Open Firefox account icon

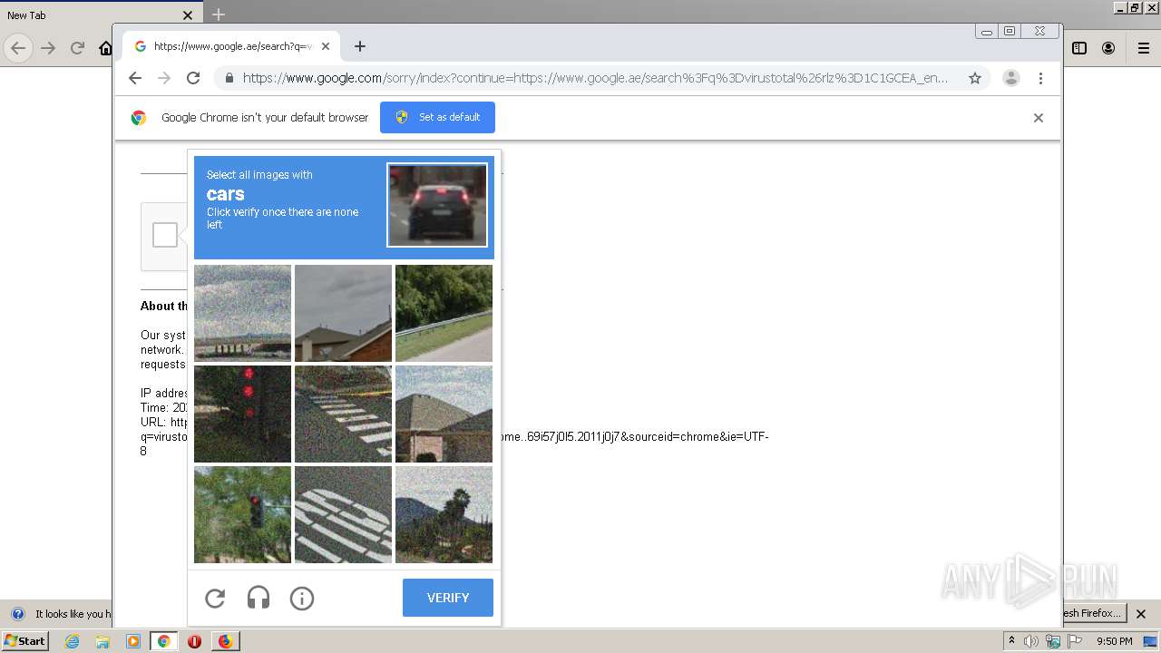coord(1108,48)
